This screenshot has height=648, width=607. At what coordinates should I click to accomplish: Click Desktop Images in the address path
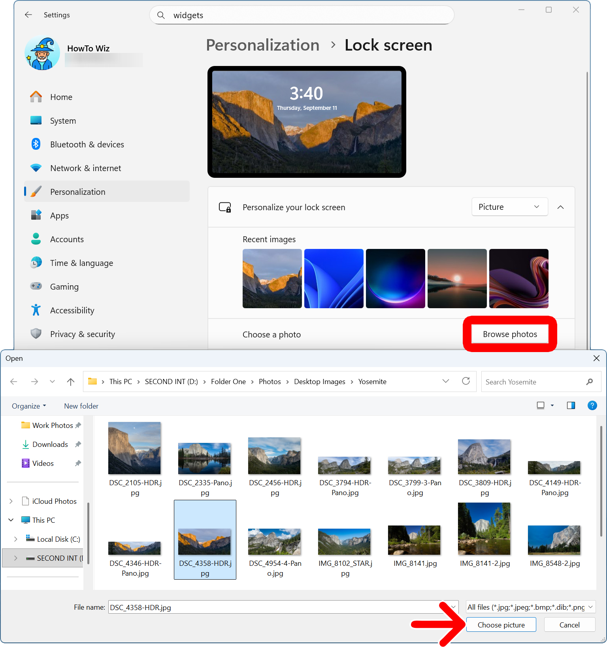[319, 382]
